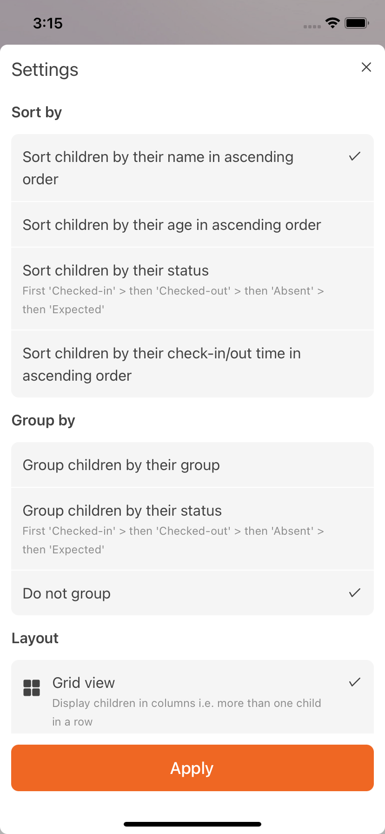The width and height of the screenshot is (385, 834).
Task: Click checkmark beside Do not group
Action: coord(355,592)
